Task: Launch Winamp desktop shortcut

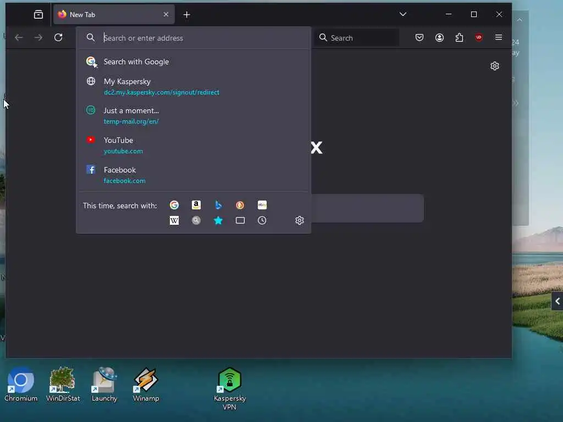Action: (x=146, y=384)
